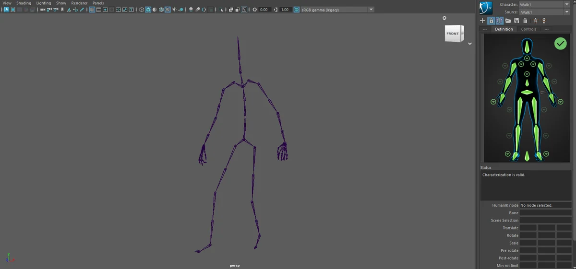
Task: Click the FRONT face of the ViewCube
Action: pyautogui.click(x=453, y=34)
